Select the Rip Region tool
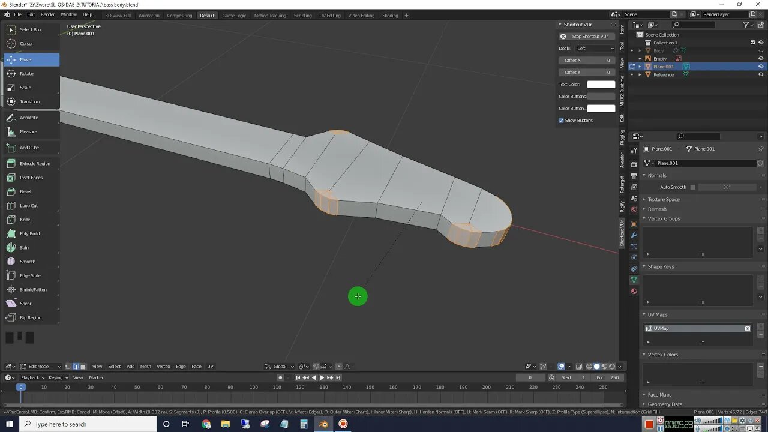 click(31, 317)
